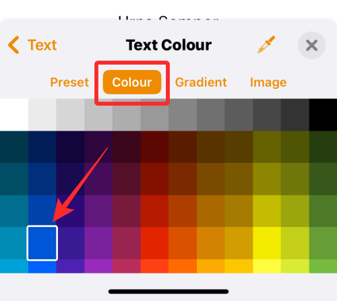Go back to Text via the chevron
The width and height of the screenshot is (337, 301).
pos(13,45)
